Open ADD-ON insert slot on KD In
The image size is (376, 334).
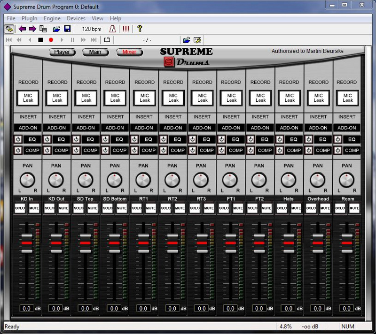pyautogui.click(x=28, y=128)
